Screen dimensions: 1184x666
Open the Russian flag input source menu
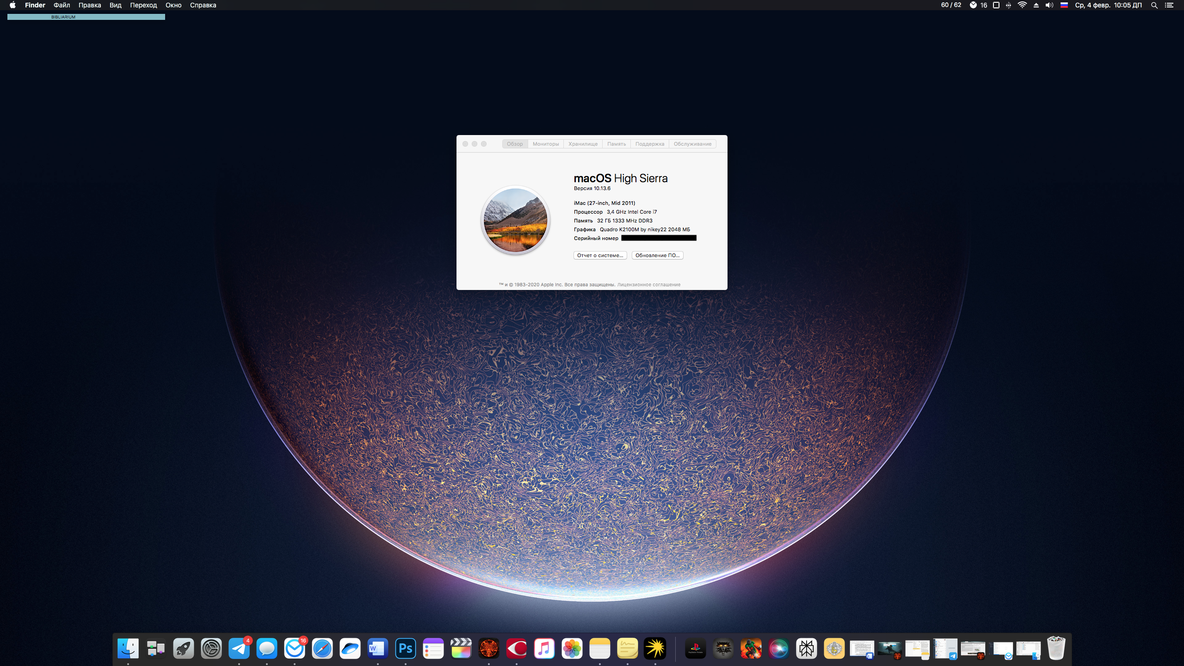click(x=1064, y=5)
